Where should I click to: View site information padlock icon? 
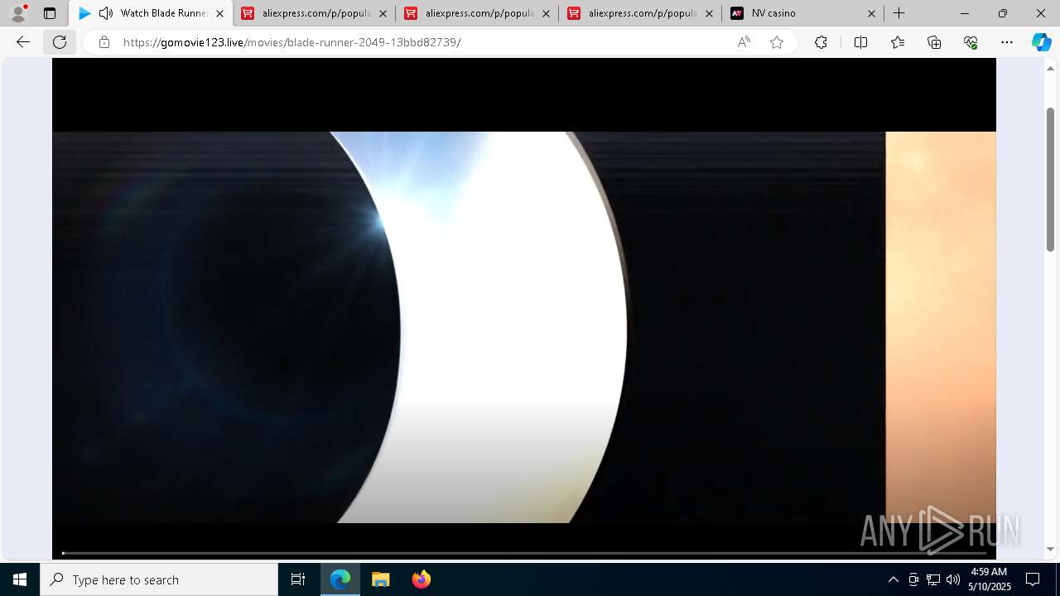point(104,42)
